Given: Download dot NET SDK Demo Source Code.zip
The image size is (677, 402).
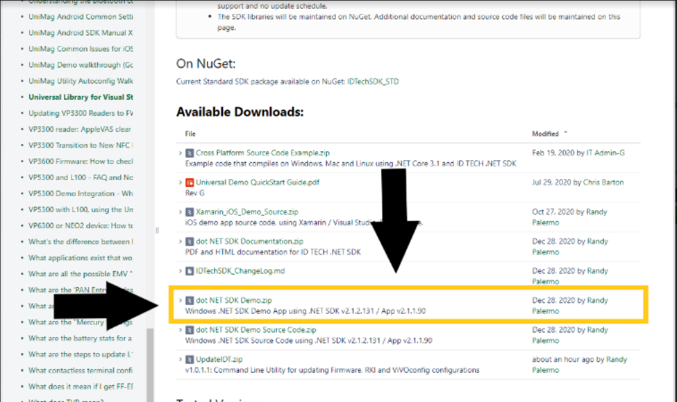Looking at the screenshot, I should pyautogui.click(x=256, y=330).
